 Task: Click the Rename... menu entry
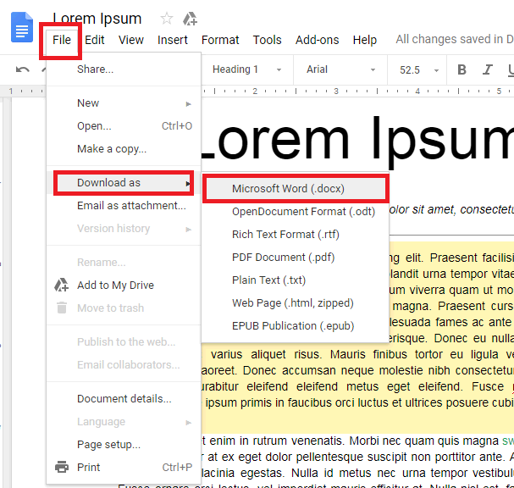click(x=124, y=263)
